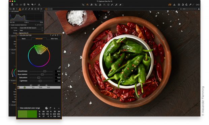209x125 pixels.
Task: Expand the bottom collapsed Color panel
Action: [x=10, y=105]
